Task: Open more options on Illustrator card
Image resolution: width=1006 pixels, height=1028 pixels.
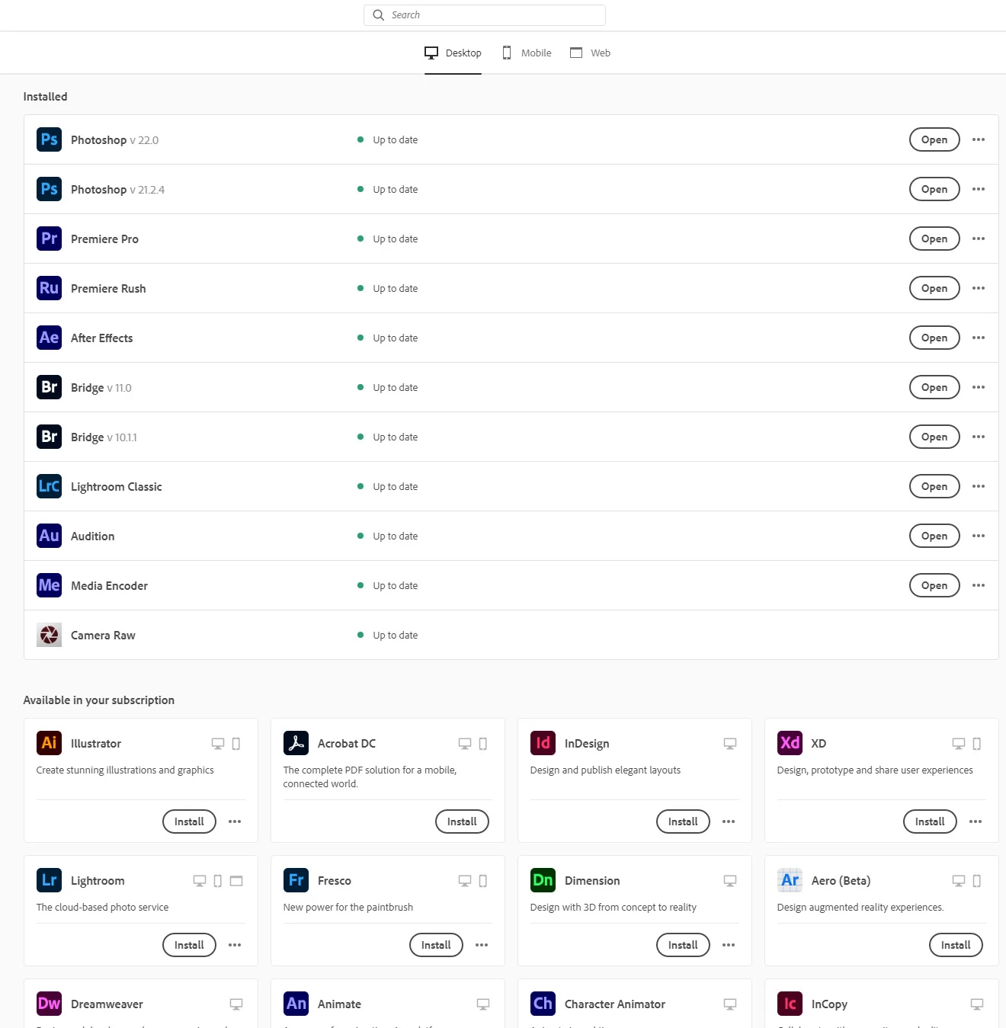Action: click(x=235, y=821)
